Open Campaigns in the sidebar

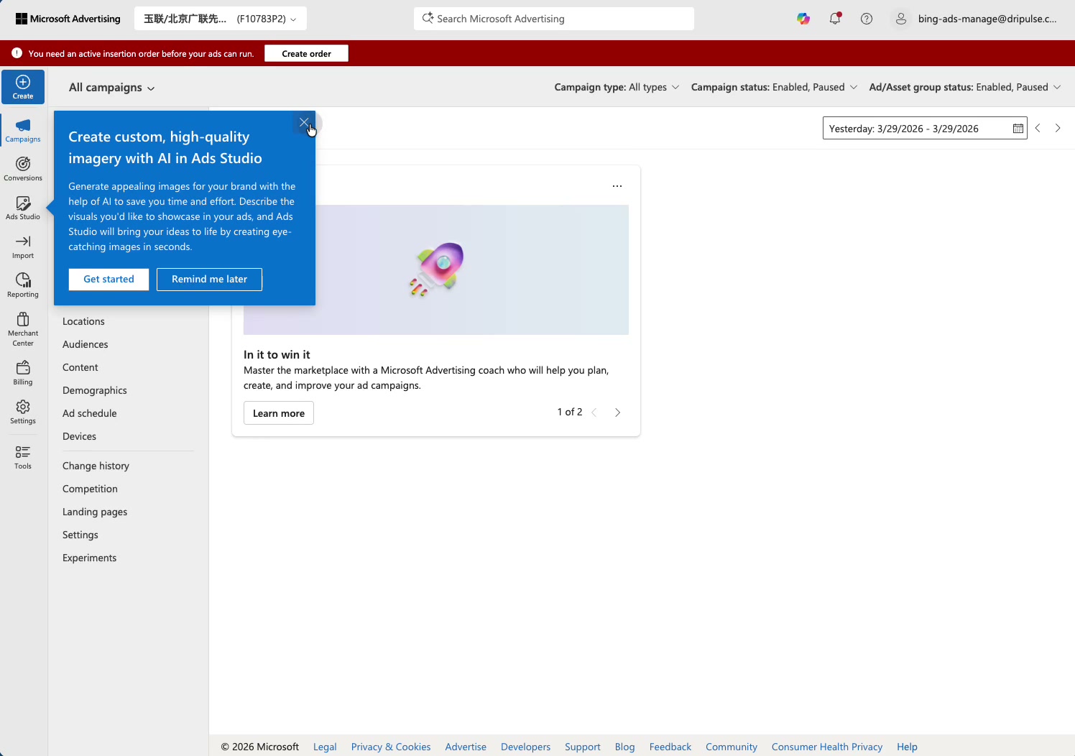tap(23, 130)
